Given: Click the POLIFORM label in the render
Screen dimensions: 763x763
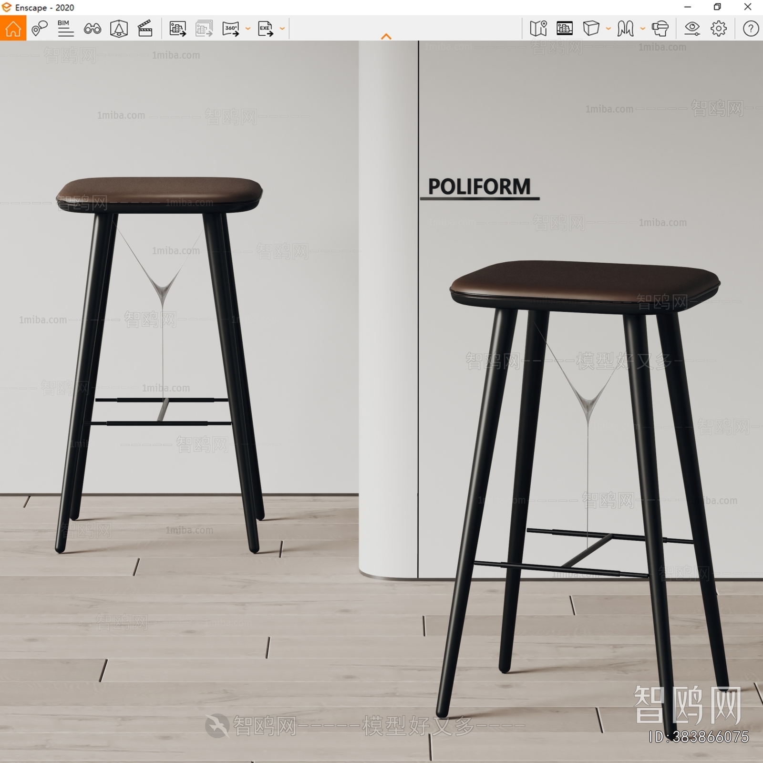Looking at the screenshot, I should [x=479, y=186].
